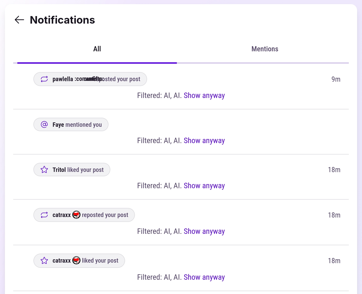Show anyway for pawlella's filtered repost
The width and height of the screenshot is (362, 294).
pos(204,95)
